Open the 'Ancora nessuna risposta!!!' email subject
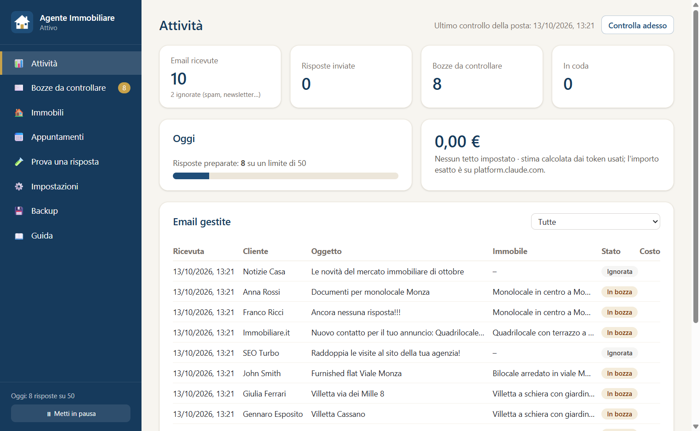The height and width of the screenshot is (431, 700). click(356, 312)
